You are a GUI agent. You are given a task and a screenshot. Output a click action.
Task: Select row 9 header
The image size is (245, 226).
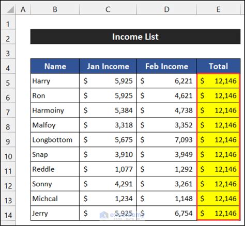point(8,140)
